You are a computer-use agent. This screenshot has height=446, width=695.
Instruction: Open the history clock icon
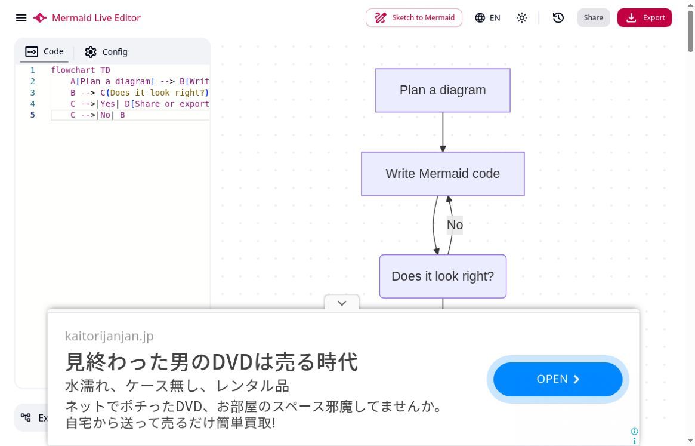(x=558, y=18)
